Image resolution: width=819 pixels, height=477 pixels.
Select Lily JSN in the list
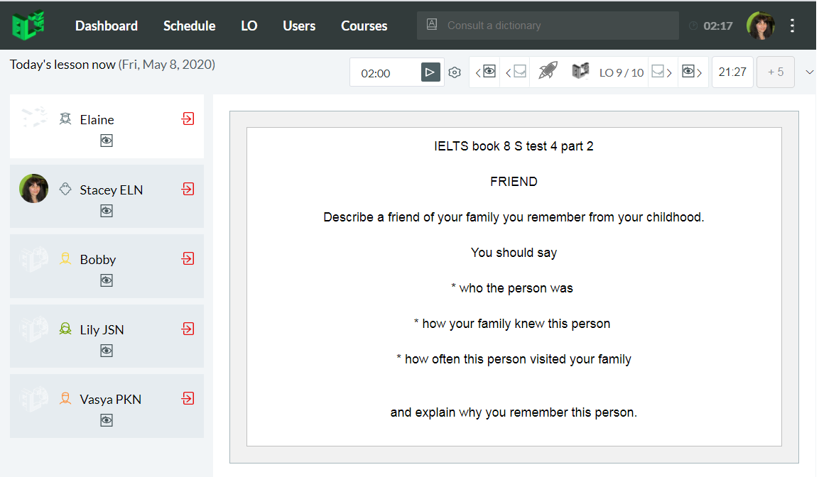point(107,336)
